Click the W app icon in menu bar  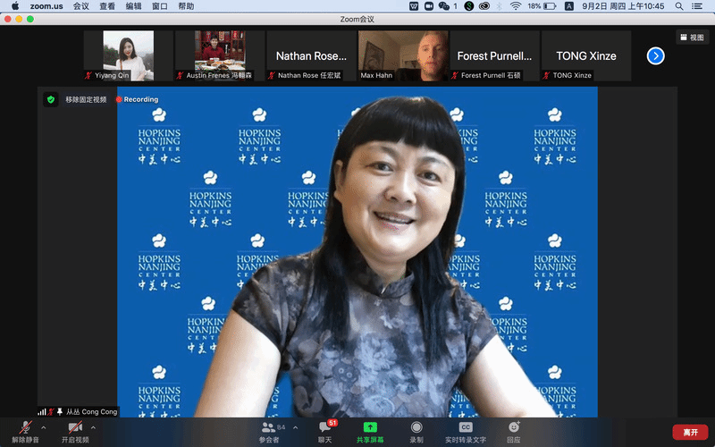(x=414, y=6)
